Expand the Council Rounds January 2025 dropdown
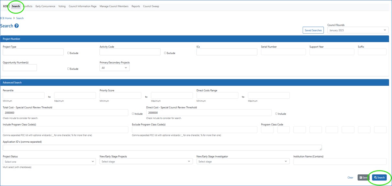 tap(358, 30)
